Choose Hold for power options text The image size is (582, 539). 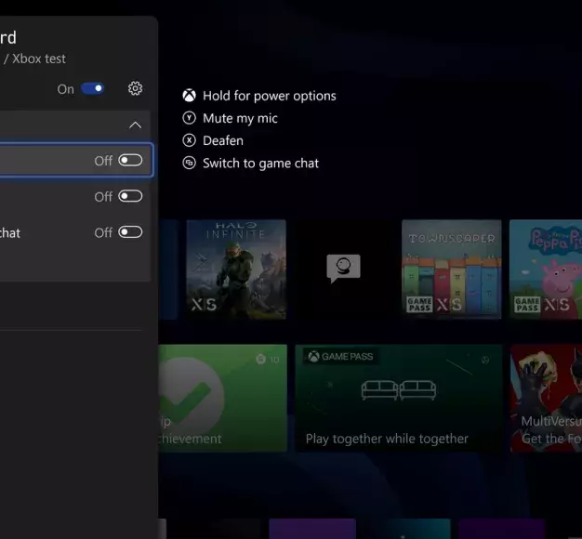click(x=270, y=96)
